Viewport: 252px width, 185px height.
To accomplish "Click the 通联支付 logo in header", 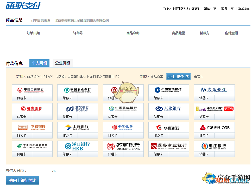I will [23, 5].
